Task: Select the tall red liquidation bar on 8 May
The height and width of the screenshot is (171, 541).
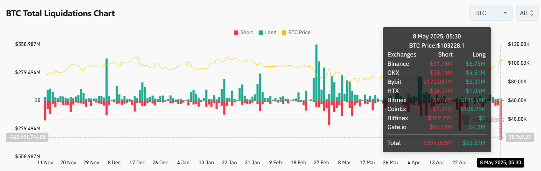Action: pyautogui.click(x=501, y=121)
